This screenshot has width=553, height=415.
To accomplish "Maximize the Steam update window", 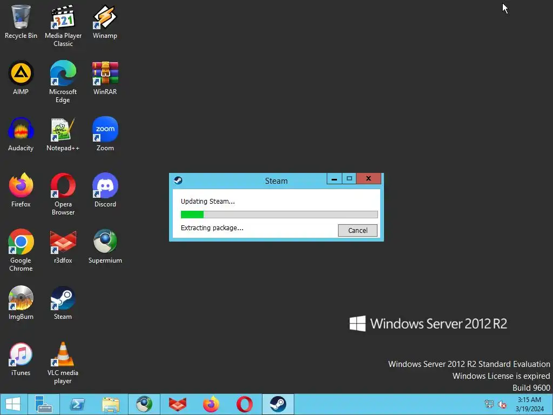I will [349, 178].
